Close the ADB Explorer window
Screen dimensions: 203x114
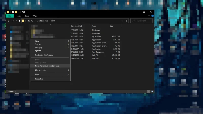[x=151, y=12]
